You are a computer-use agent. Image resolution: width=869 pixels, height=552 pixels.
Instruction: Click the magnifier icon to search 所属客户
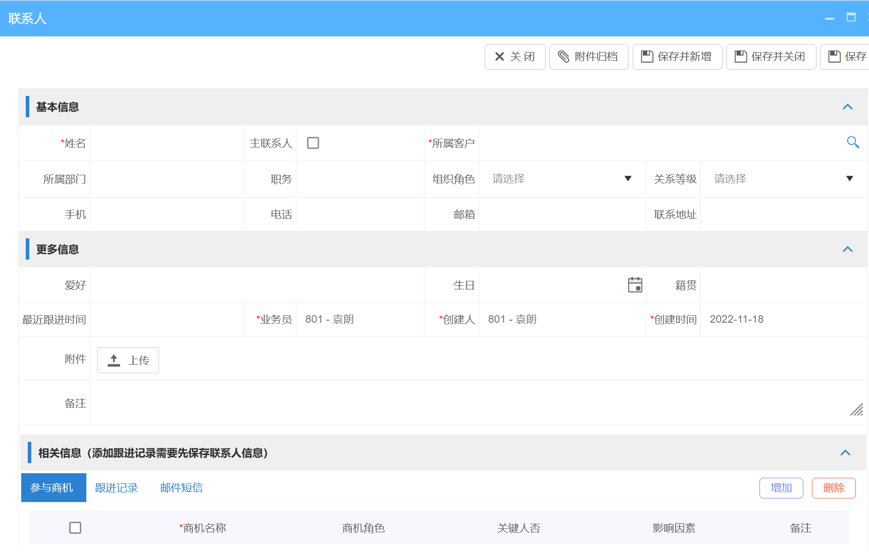pyautogui.click(x=853, y=143)
